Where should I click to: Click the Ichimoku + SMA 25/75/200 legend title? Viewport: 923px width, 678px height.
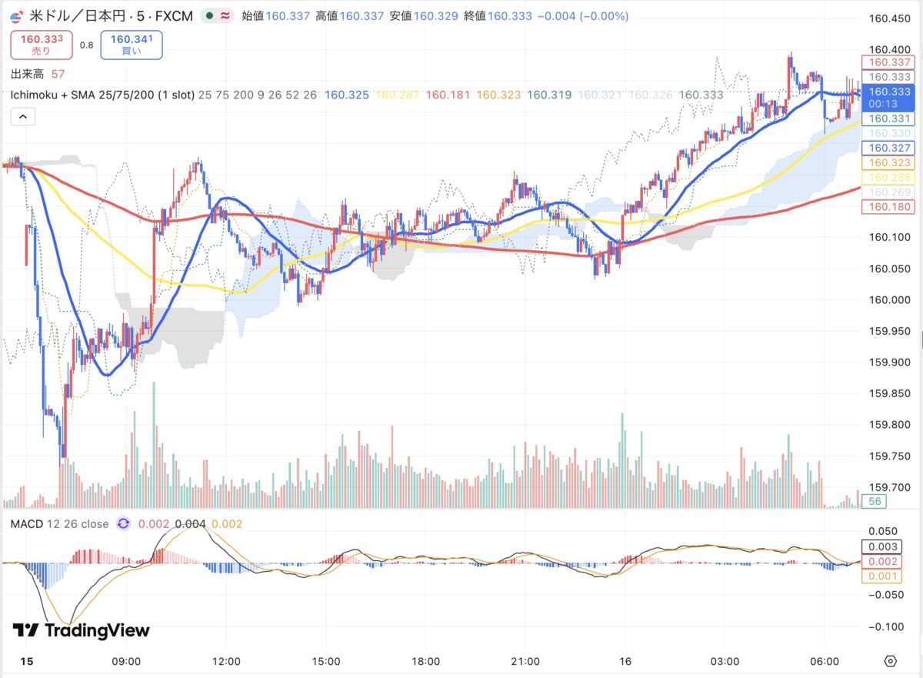coord(102,95)
